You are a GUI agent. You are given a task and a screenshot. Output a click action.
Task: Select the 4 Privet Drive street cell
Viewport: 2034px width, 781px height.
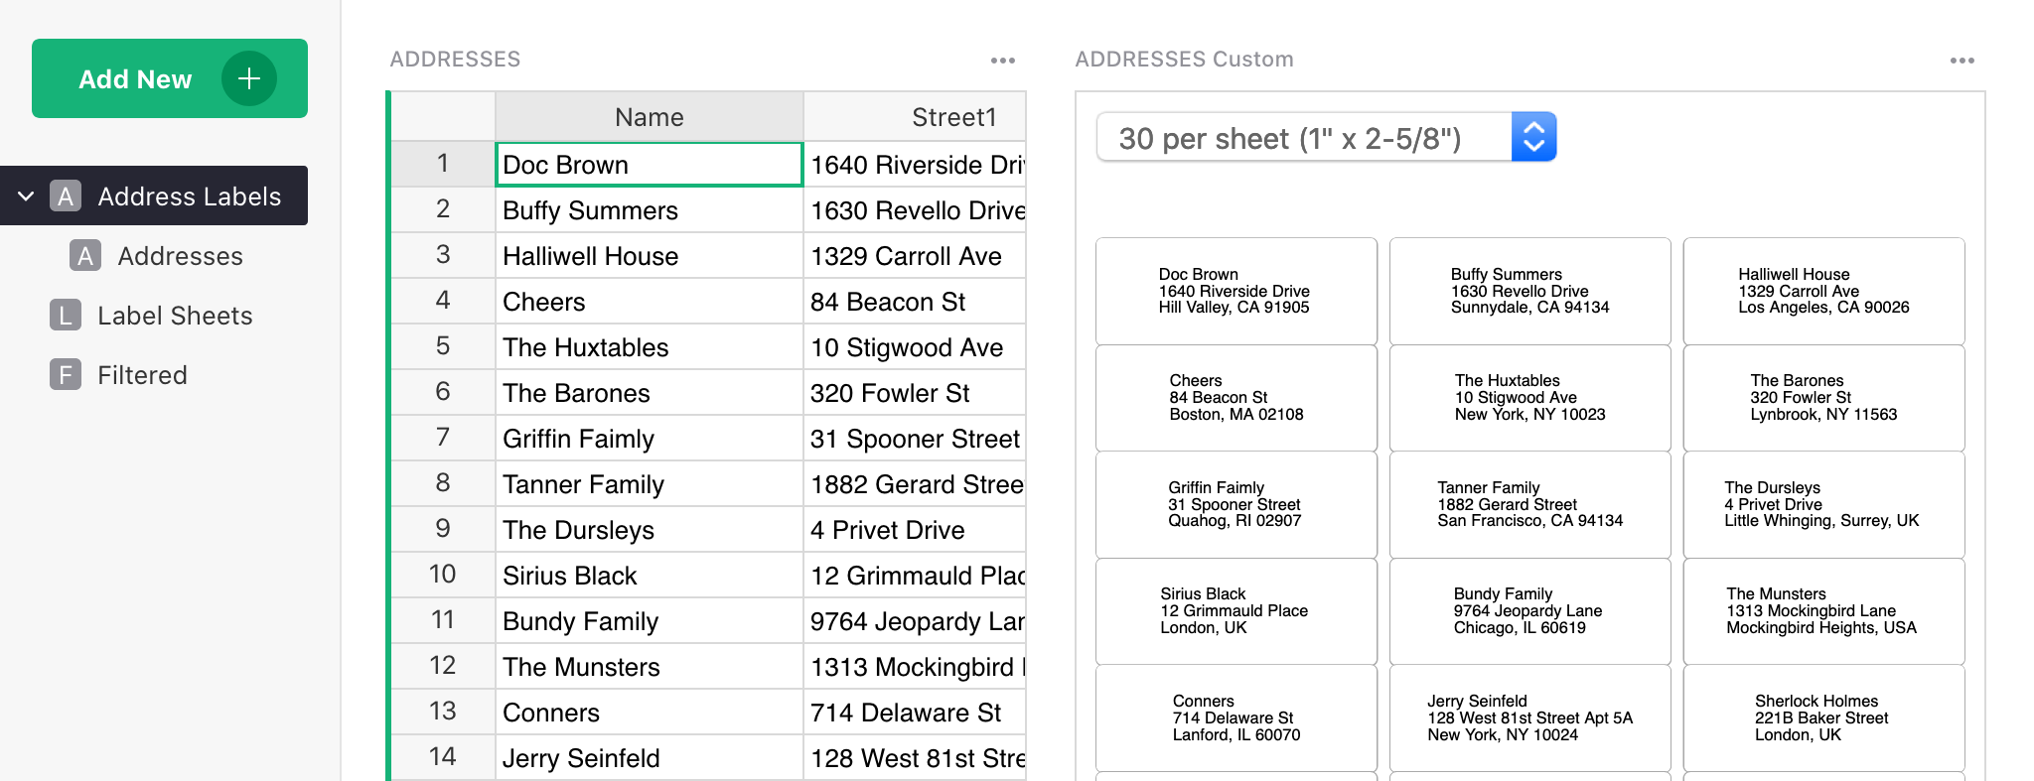[915, 529]
